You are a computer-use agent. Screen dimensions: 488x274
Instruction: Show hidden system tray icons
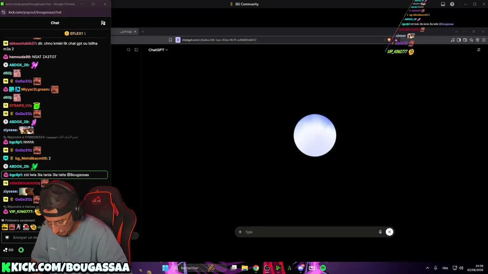coord(427,268)
